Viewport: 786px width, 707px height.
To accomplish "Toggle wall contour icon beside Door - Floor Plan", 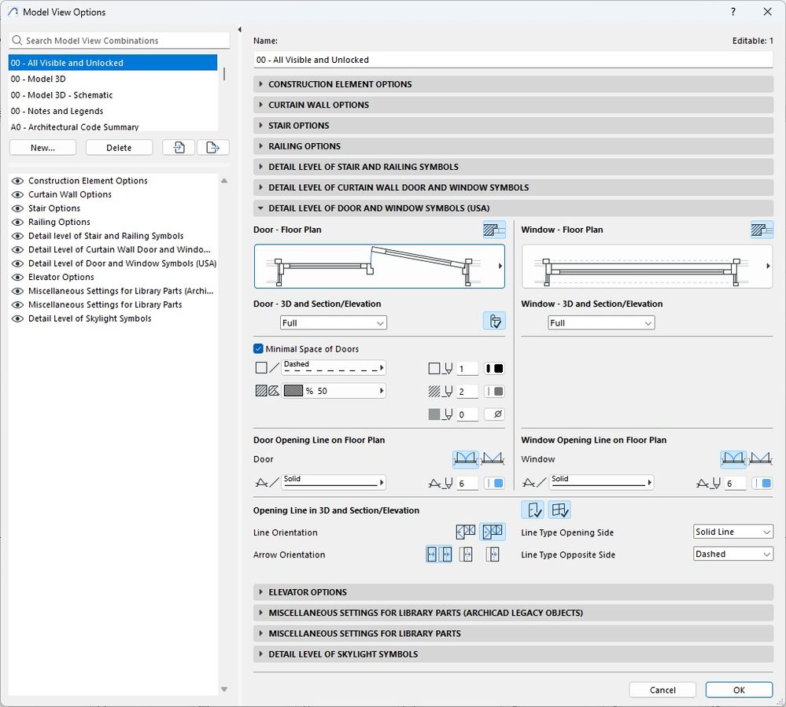I will [494, 230].
